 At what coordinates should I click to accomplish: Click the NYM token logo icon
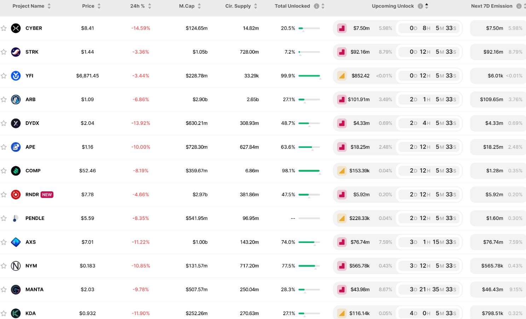16,266
